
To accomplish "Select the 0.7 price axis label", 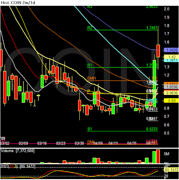I will click(166, 117).
